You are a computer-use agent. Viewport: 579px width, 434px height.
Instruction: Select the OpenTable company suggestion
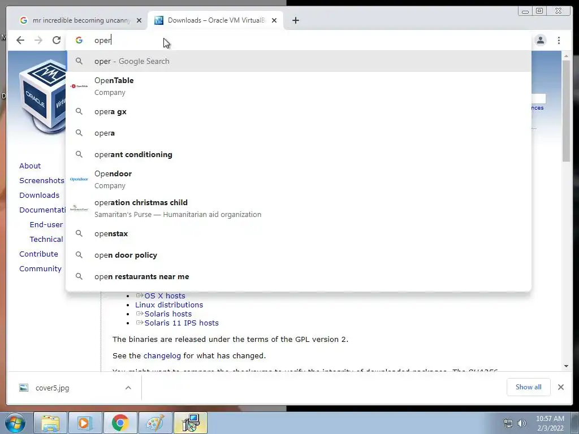tap(299, 86)
